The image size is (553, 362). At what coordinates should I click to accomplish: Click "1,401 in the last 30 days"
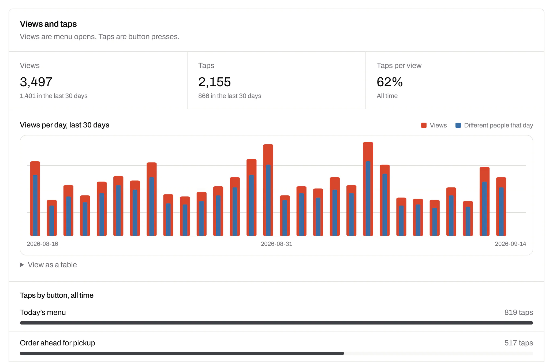pos(54,96)
